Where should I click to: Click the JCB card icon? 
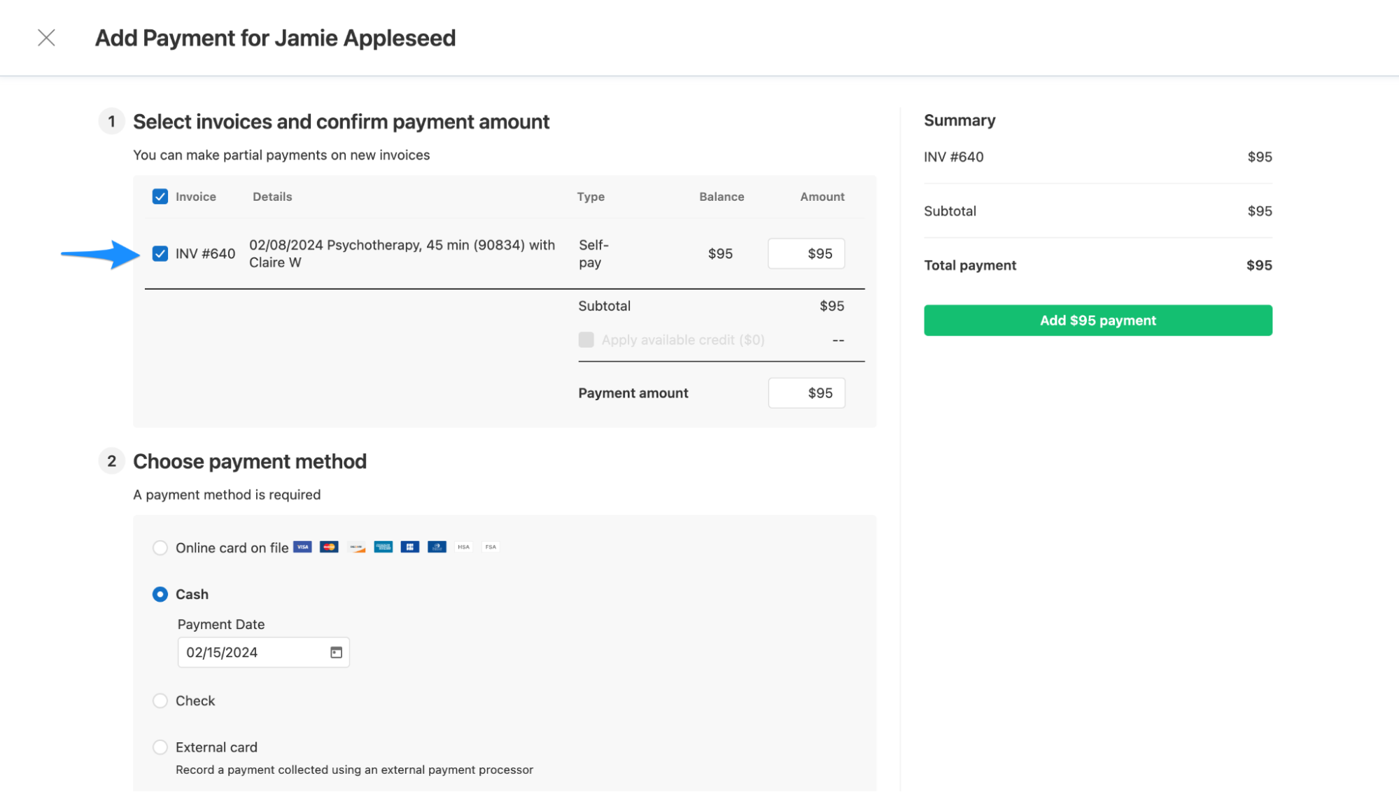point(410,547)
